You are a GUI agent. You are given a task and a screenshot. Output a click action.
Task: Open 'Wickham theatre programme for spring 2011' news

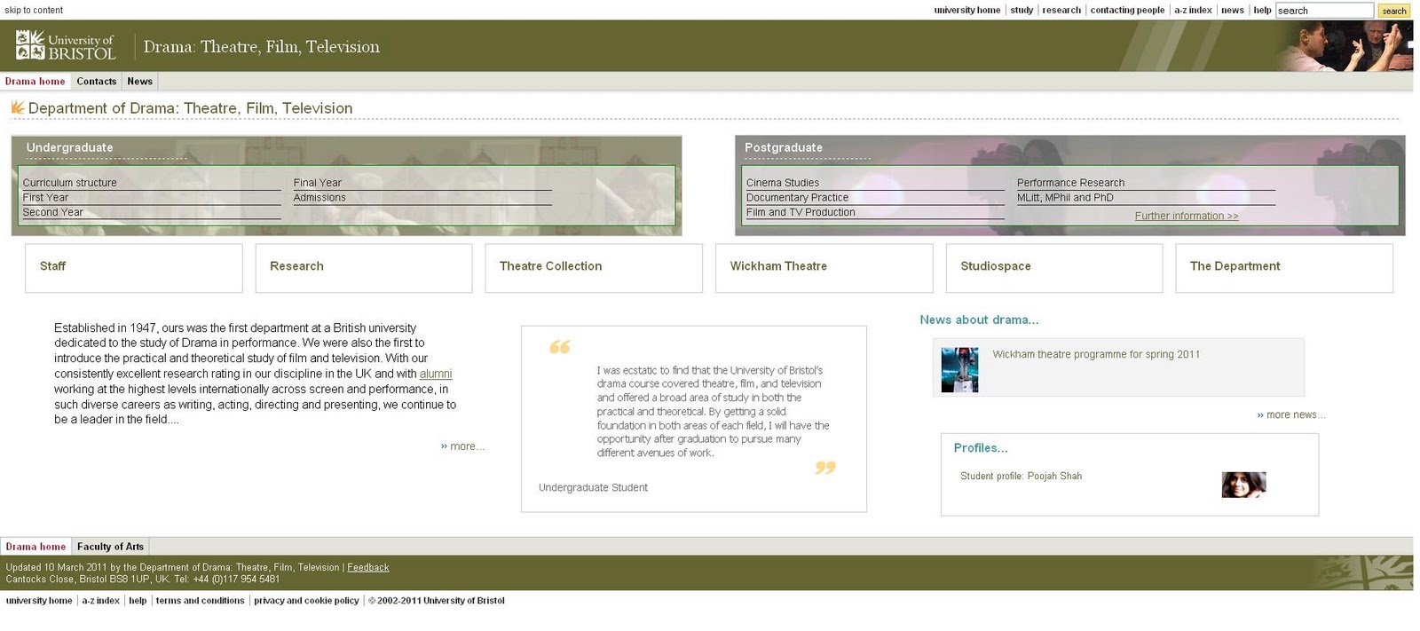1096,355
